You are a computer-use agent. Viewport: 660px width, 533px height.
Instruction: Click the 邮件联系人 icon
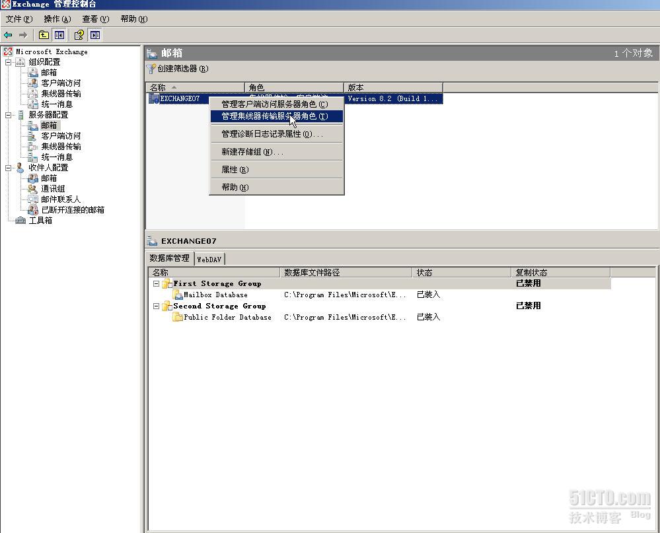pos(33,199)
